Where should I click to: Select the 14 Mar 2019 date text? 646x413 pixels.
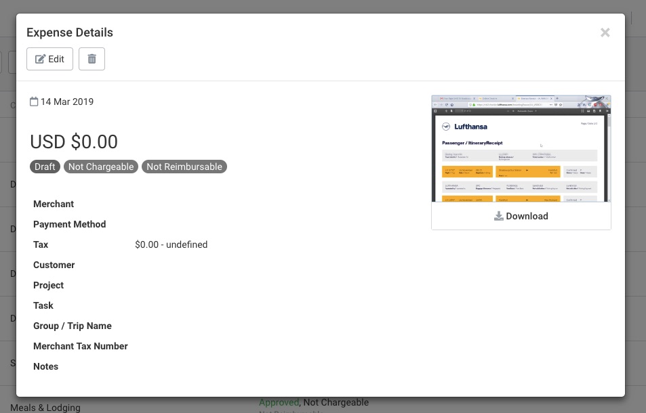click(67, 102)
